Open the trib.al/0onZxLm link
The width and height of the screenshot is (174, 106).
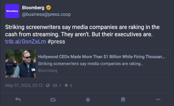tap(26, 42)
